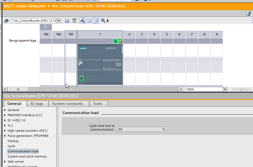Click the green checkmark status icon

120,41
